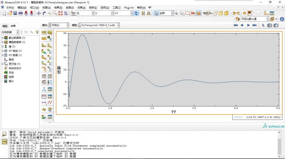Click the shaded render style cube icon
Screen dimensions: 285x159
click(226, 13)
